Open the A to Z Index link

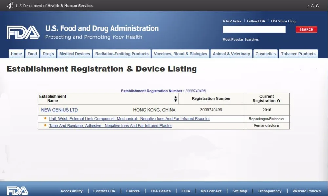pyautogui.click(x=232, y=21)
